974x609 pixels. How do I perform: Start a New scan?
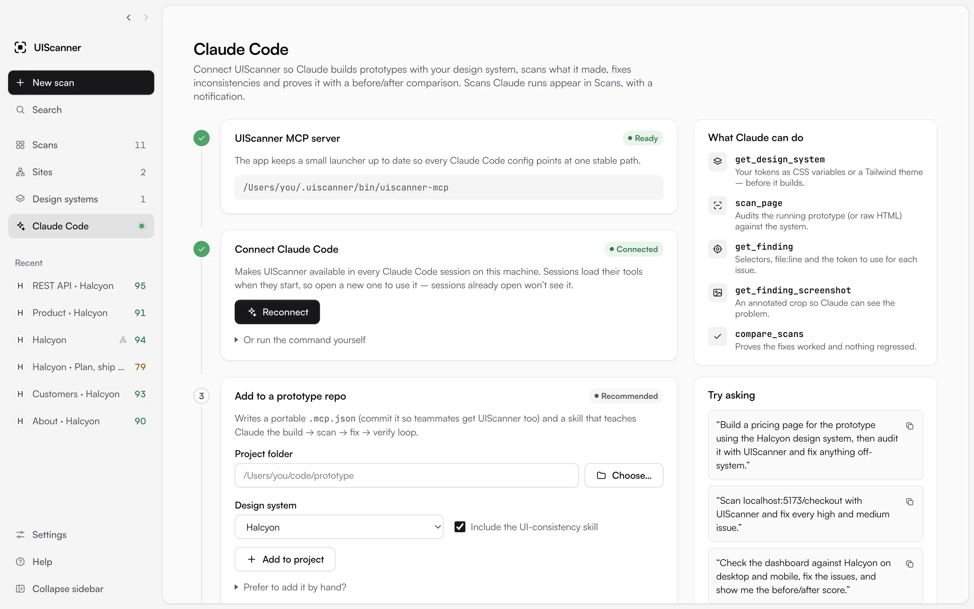tap(81, 82)
